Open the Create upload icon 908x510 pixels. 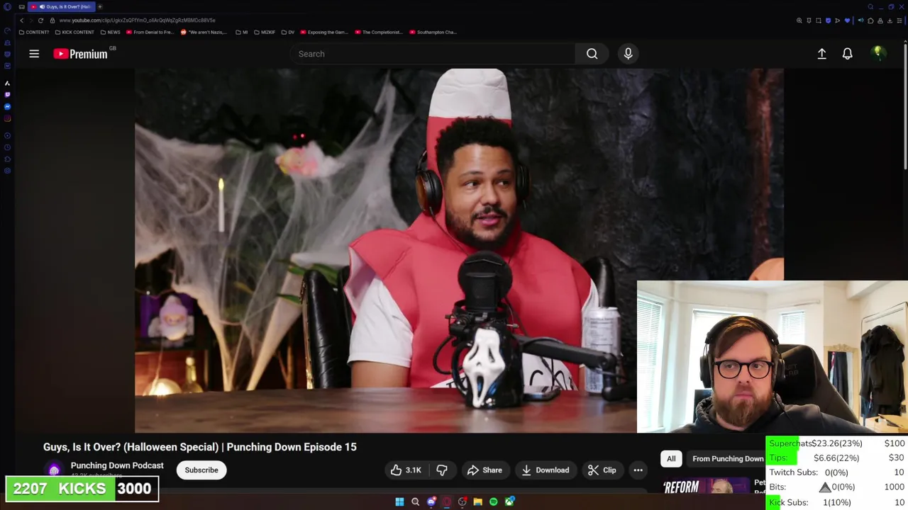point(821,54)
